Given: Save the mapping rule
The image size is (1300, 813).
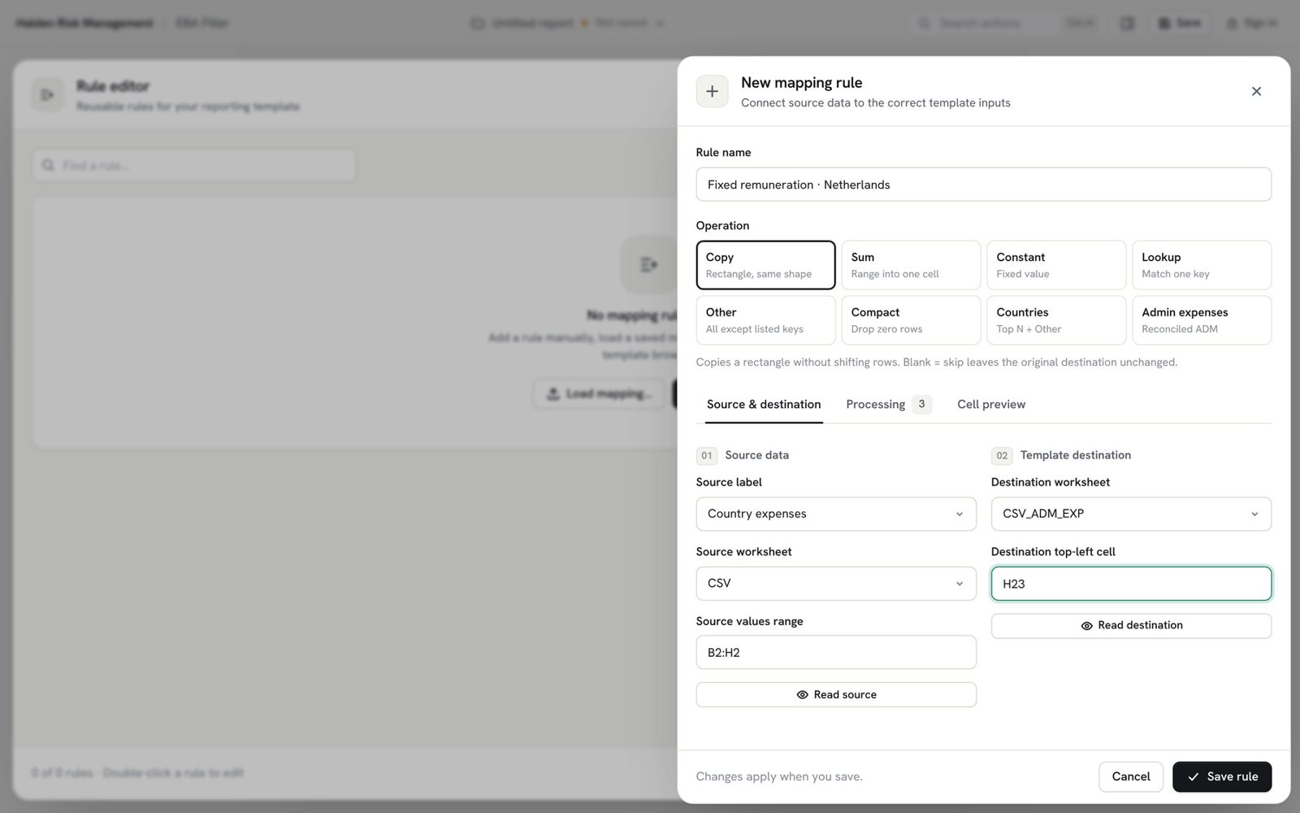Looking at the screenshot, I should click(x=1222, y=776).
